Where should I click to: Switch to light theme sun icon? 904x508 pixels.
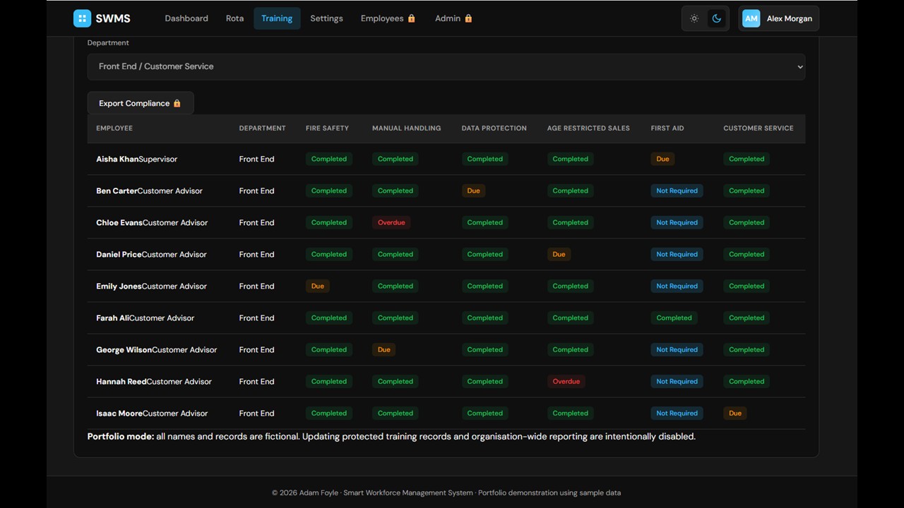[x=694, y=18]
